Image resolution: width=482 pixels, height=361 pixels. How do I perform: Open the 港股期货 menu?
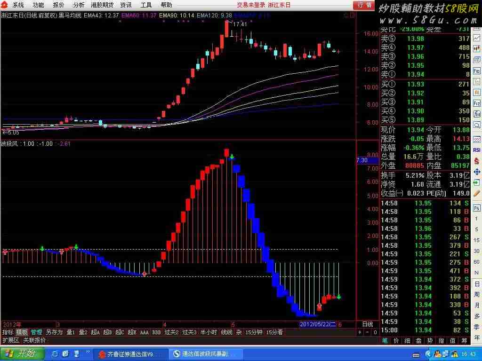[x=102, y=5]
